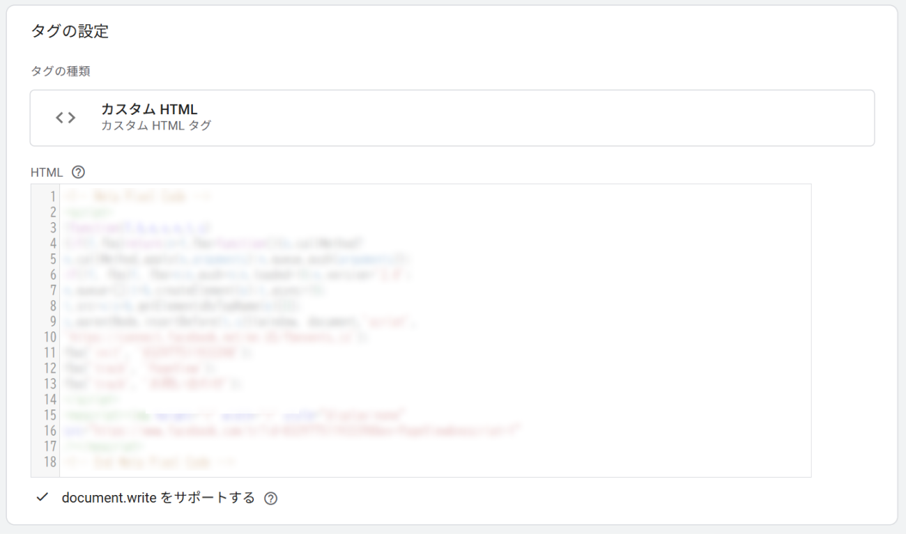Click the Custom HTML code brackets icon
The width and height of the screenshot is (906, 534).
66,118
